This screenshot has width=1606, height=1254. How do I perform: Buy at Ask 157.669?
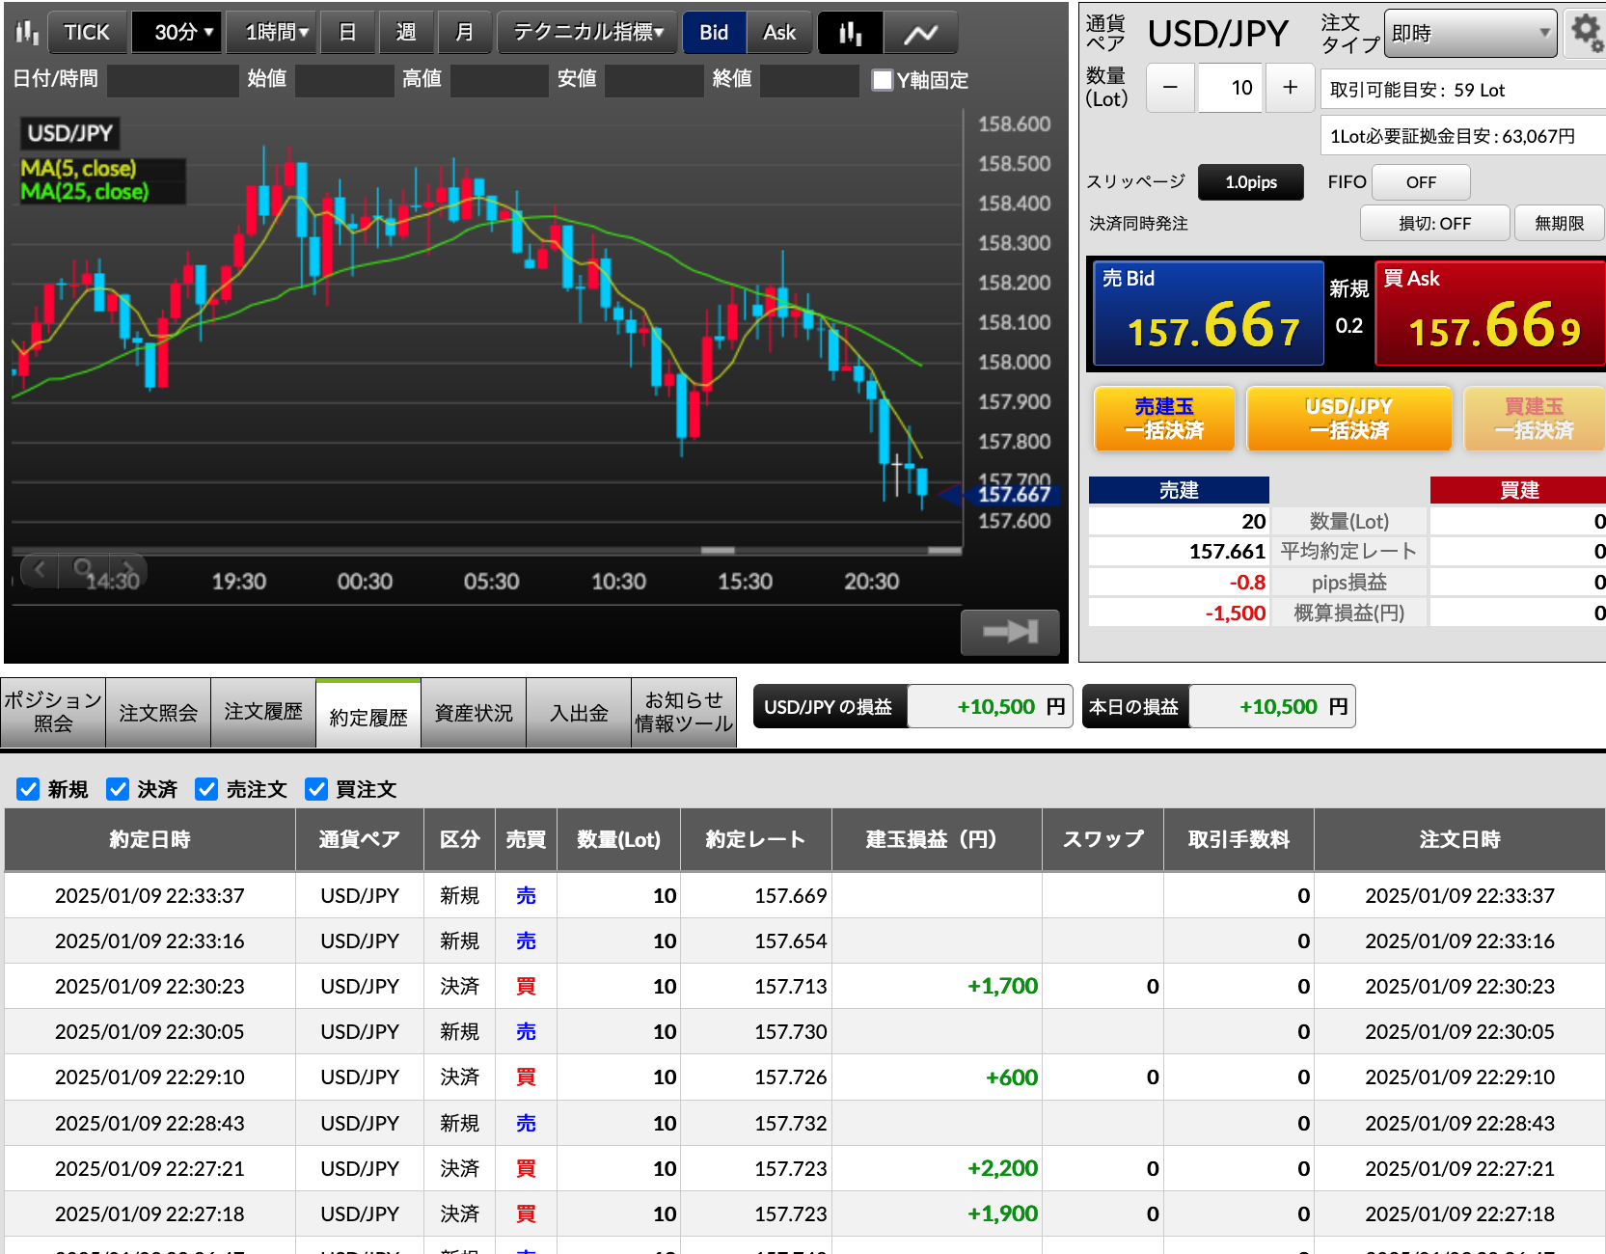point(1490,313)
